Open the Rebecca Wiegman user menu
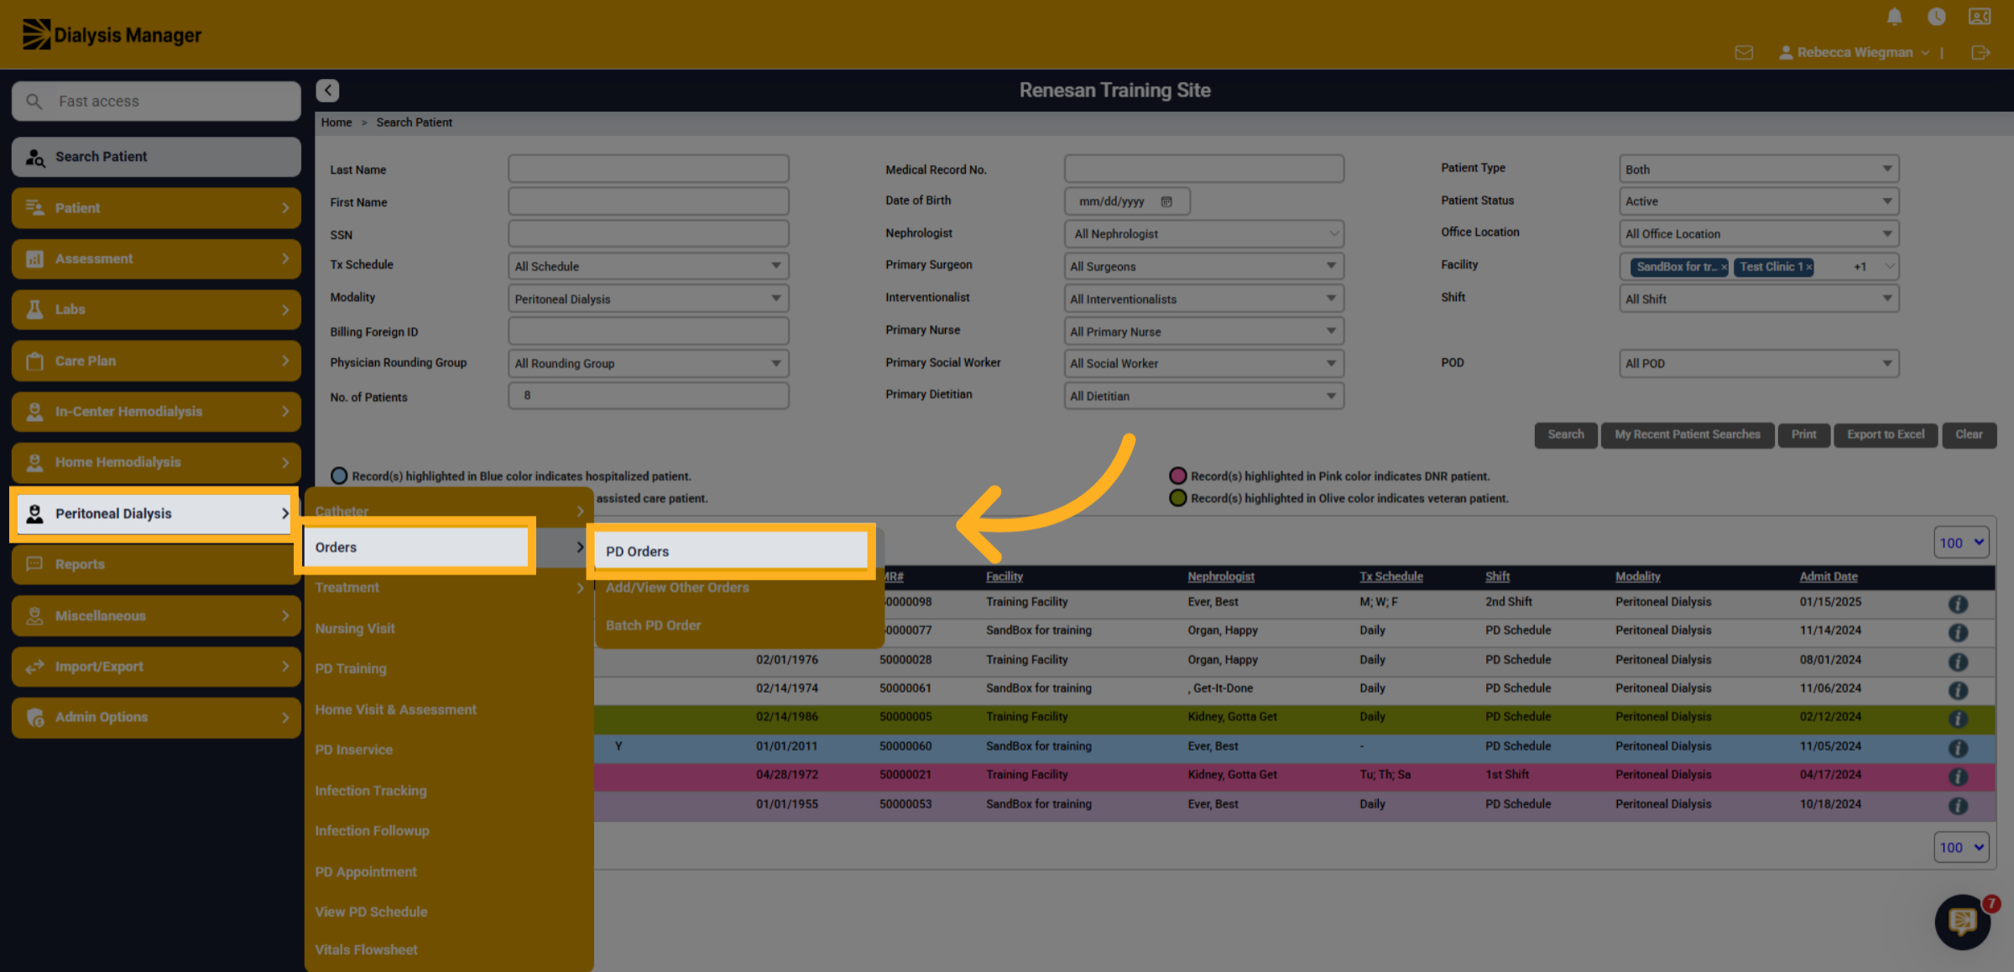The image size is (2014, 972). coord(1855,52)
